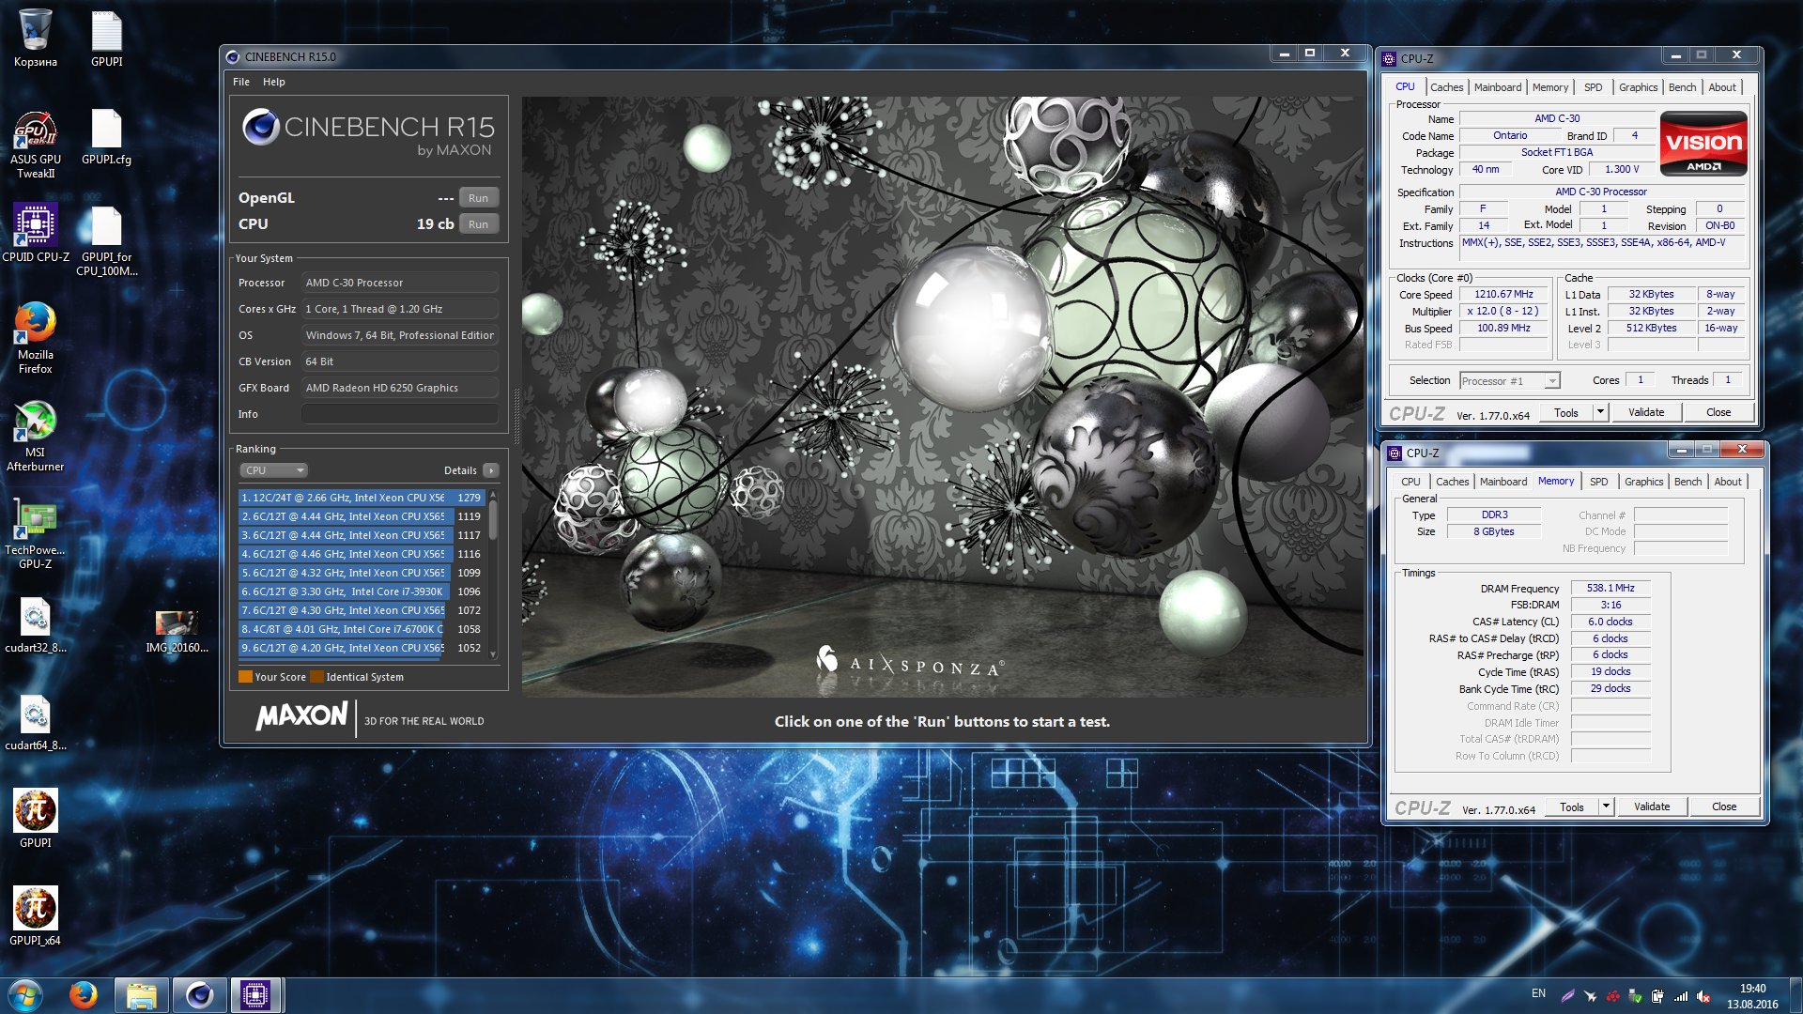Switch to CPU-Z from the taskbar
Viewport: 1803px width, 1014px height.
coord(255,995)
